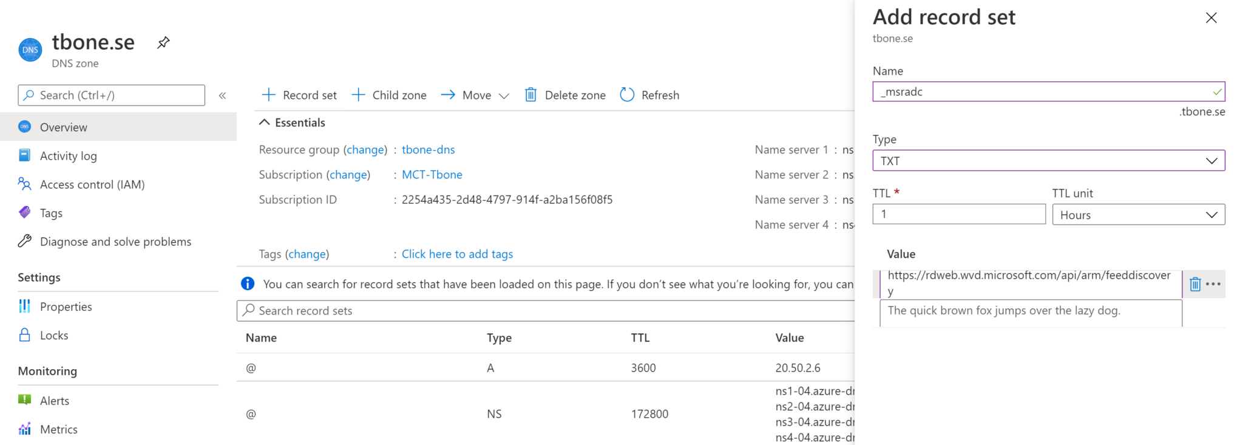This screenshot has width=1243, height=445.
Task: Click the DNS zone globe icon
Action: pos(30,50)
